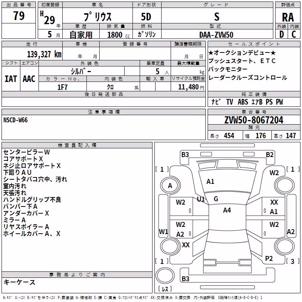The height and width of the screenshot is (302, 302).
Task: Select the ナビ equipment entry
Action: point(216,102)
